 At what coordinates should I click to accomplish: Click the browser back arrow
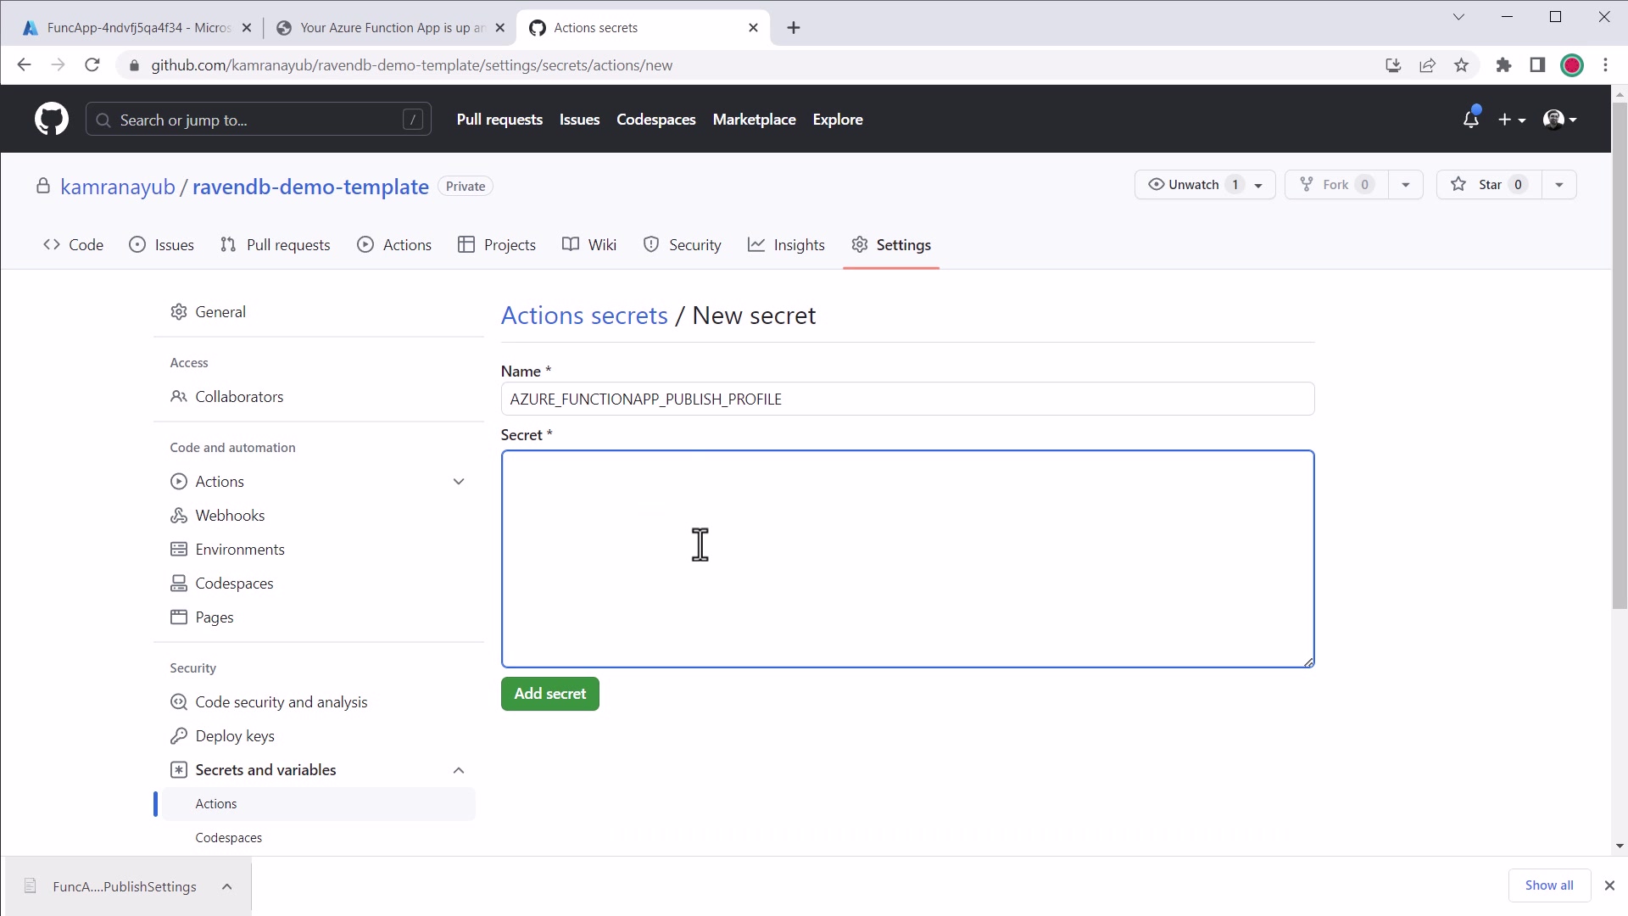click(24, 65)
